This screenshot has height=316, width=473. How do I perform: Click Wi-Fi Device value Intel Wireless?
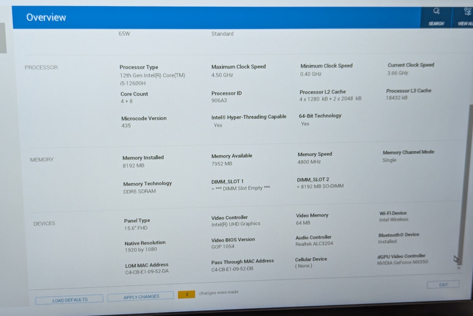[x=393, y=219]
